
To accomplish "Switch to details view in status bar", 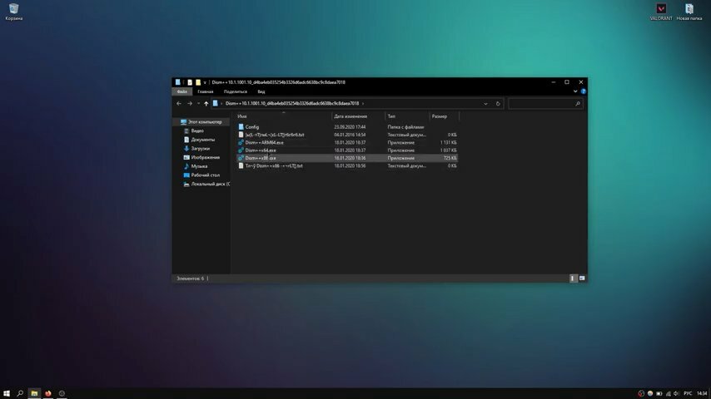I will 573,278.
